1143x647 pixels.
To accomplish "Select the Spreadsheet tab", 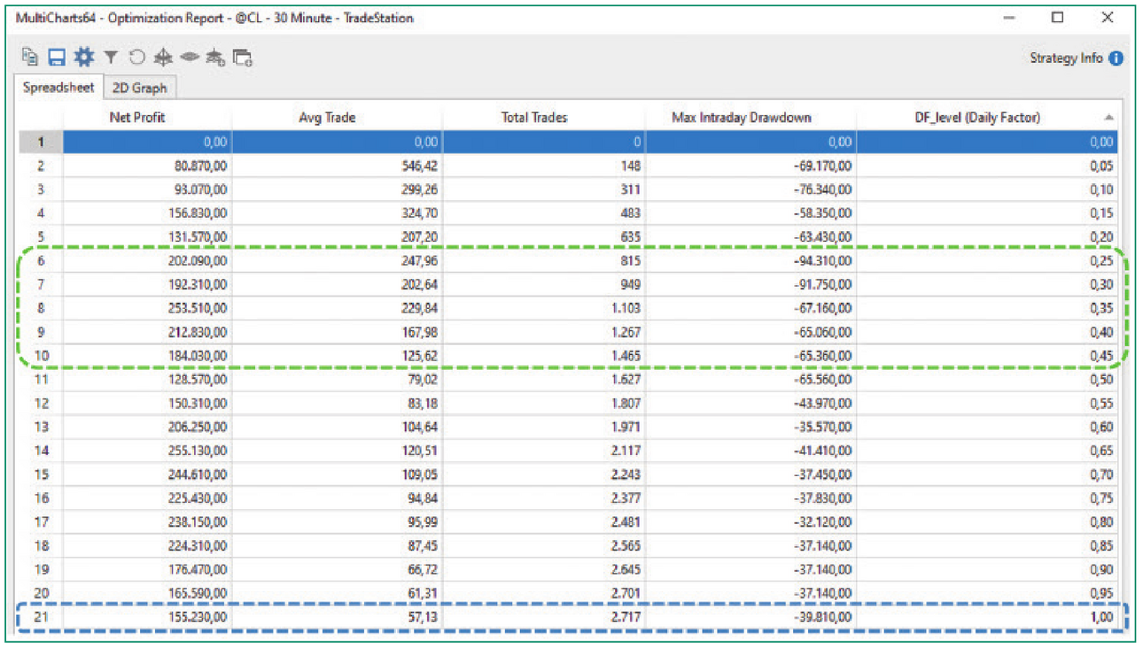I will (x=58, y=88).
